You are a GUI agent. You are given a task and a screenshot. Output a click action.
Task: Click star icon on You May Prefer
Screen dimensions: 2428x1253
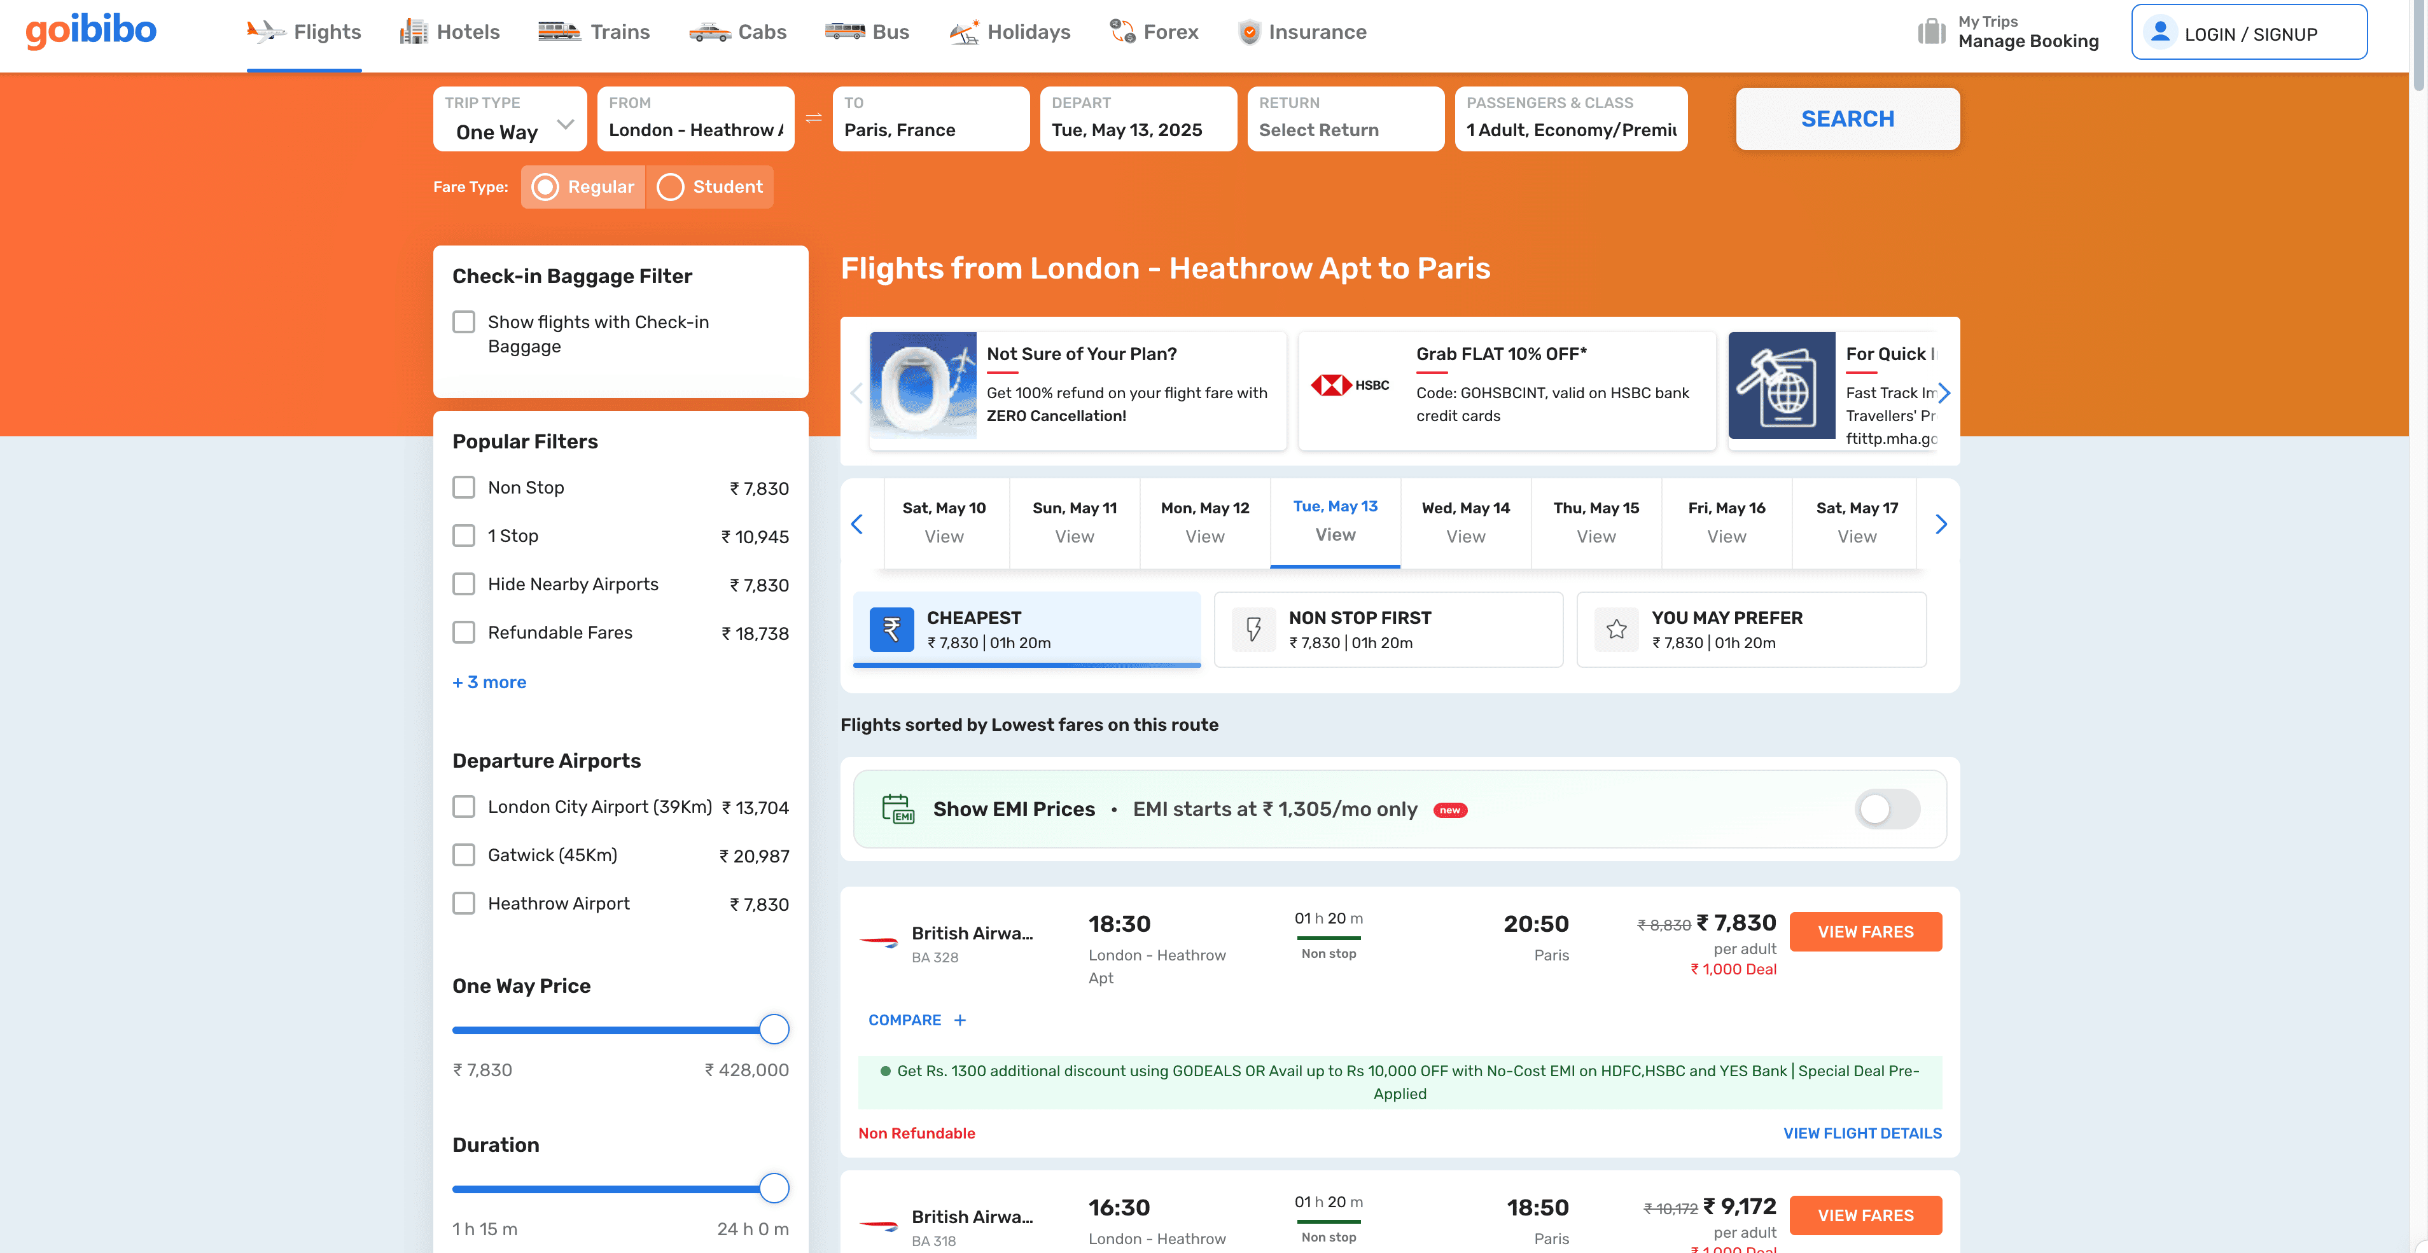(x=1617, y=629)
